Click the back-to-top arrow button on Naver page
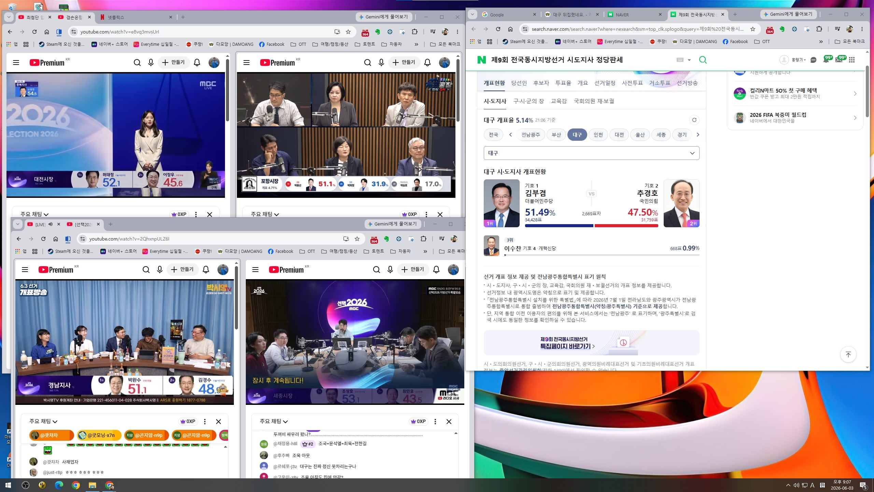 [x=848, y=355]
